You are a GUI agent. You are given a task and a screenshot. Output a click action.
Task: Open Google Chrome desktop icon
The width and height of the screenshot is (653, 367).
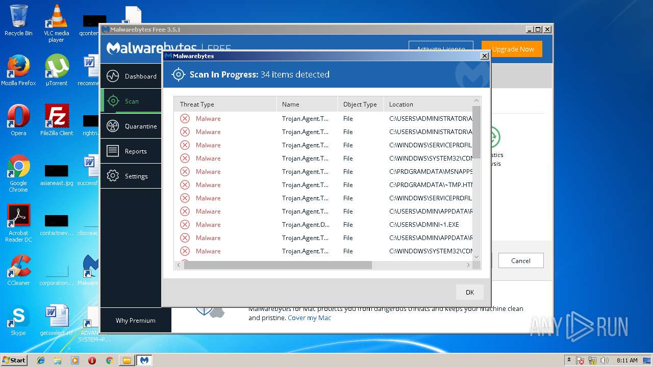coord(18,173)
